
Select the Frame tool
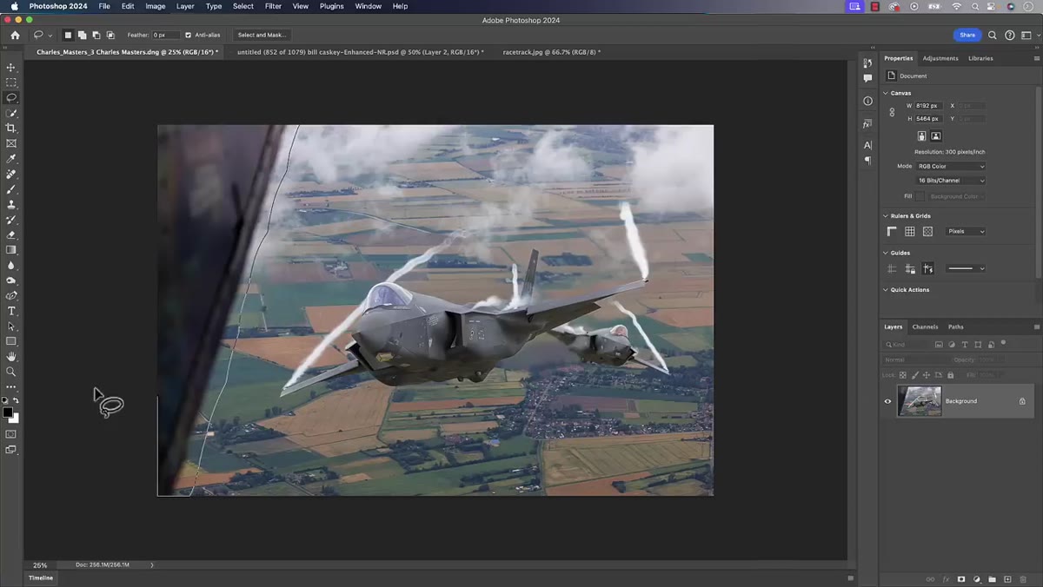[x=11, y=143]
